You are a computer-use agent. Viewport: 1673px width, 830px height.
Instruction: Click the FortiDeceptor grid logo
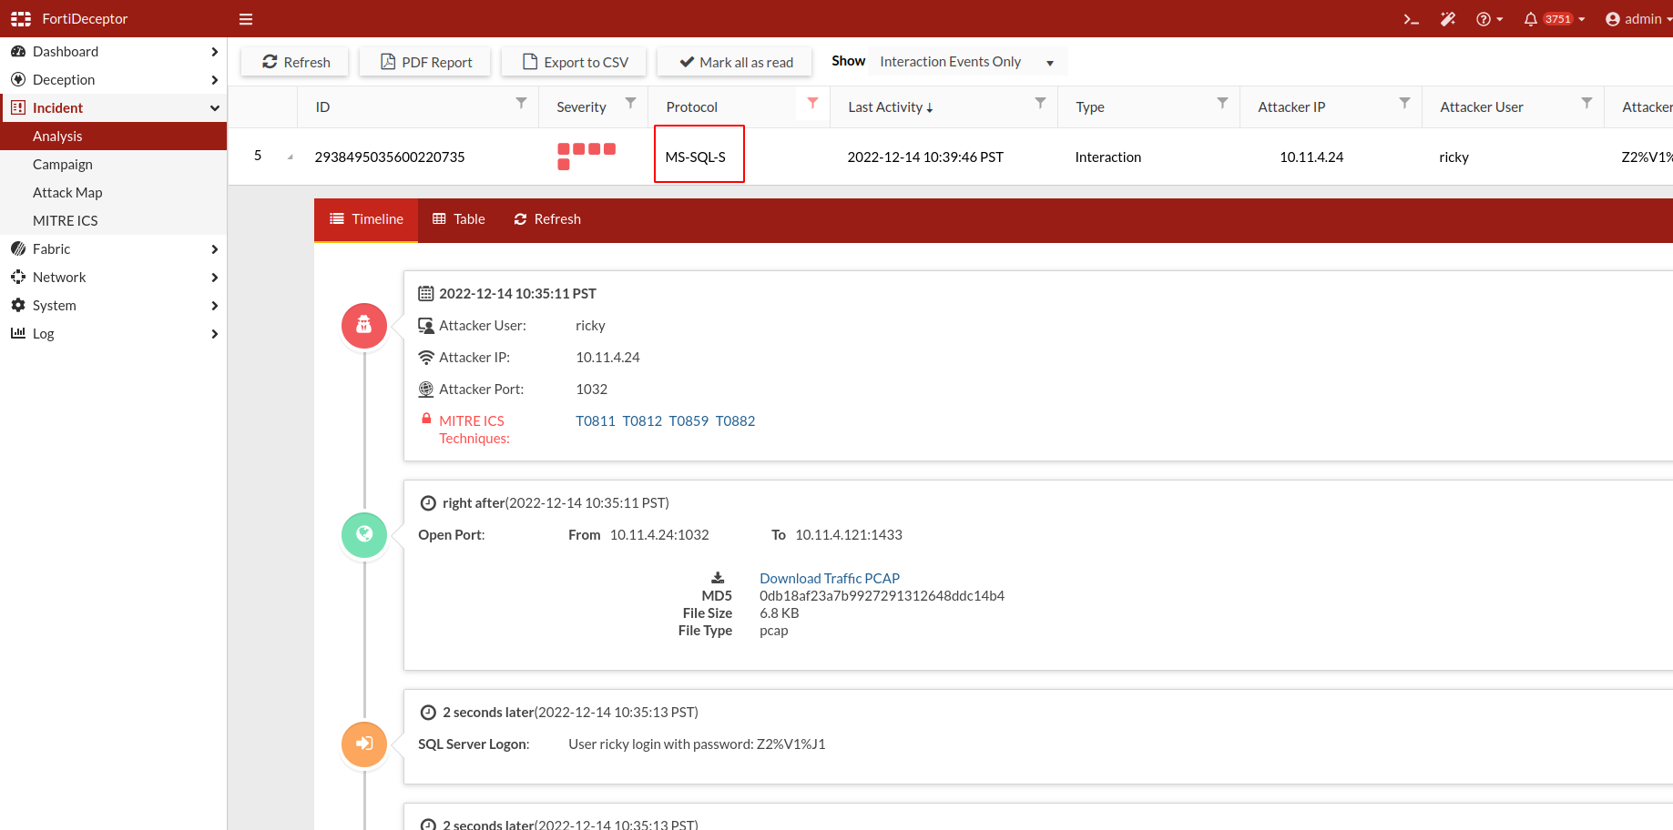tap(20, 17)
